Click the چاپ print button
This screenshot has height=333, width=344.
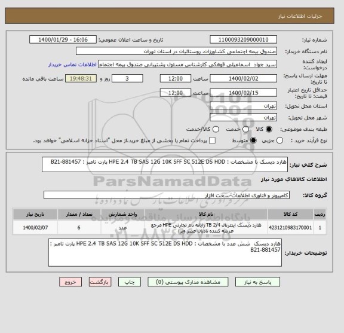click(130, 282)
